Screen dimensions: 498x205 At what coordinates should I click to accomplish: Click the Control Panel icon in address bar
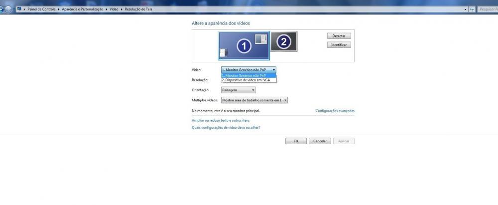19,9
